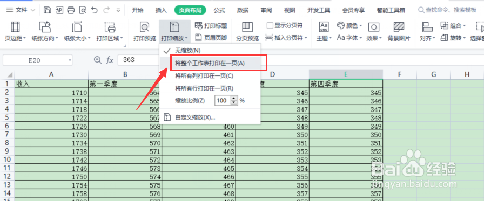Click the fx insert function icon
Viewport: 484px width, 201px height.
tap(110, 60)
